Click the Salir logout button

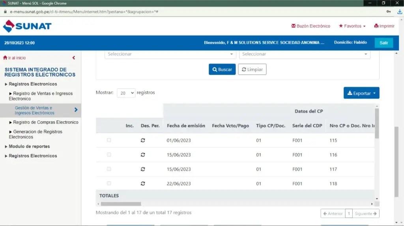pos(383,43)
